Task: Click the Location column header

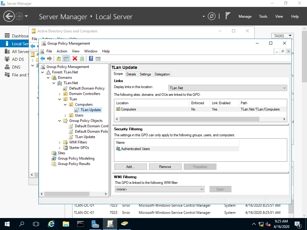Action: [x=152, y=103]
